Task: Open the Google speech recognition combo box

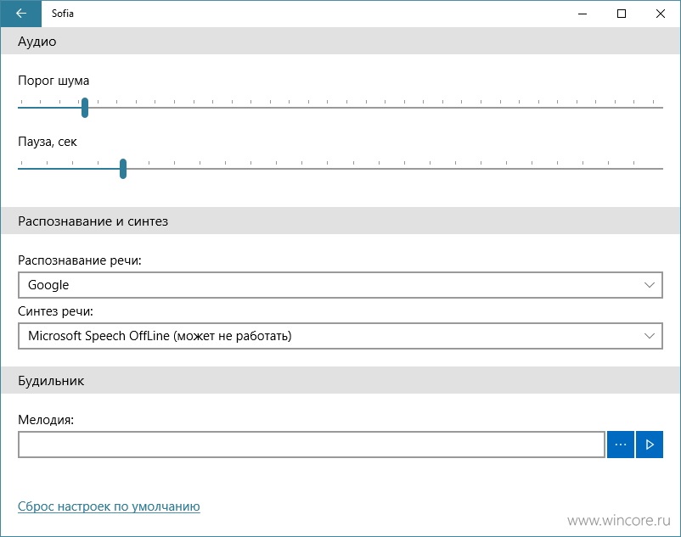Action: 340,285
